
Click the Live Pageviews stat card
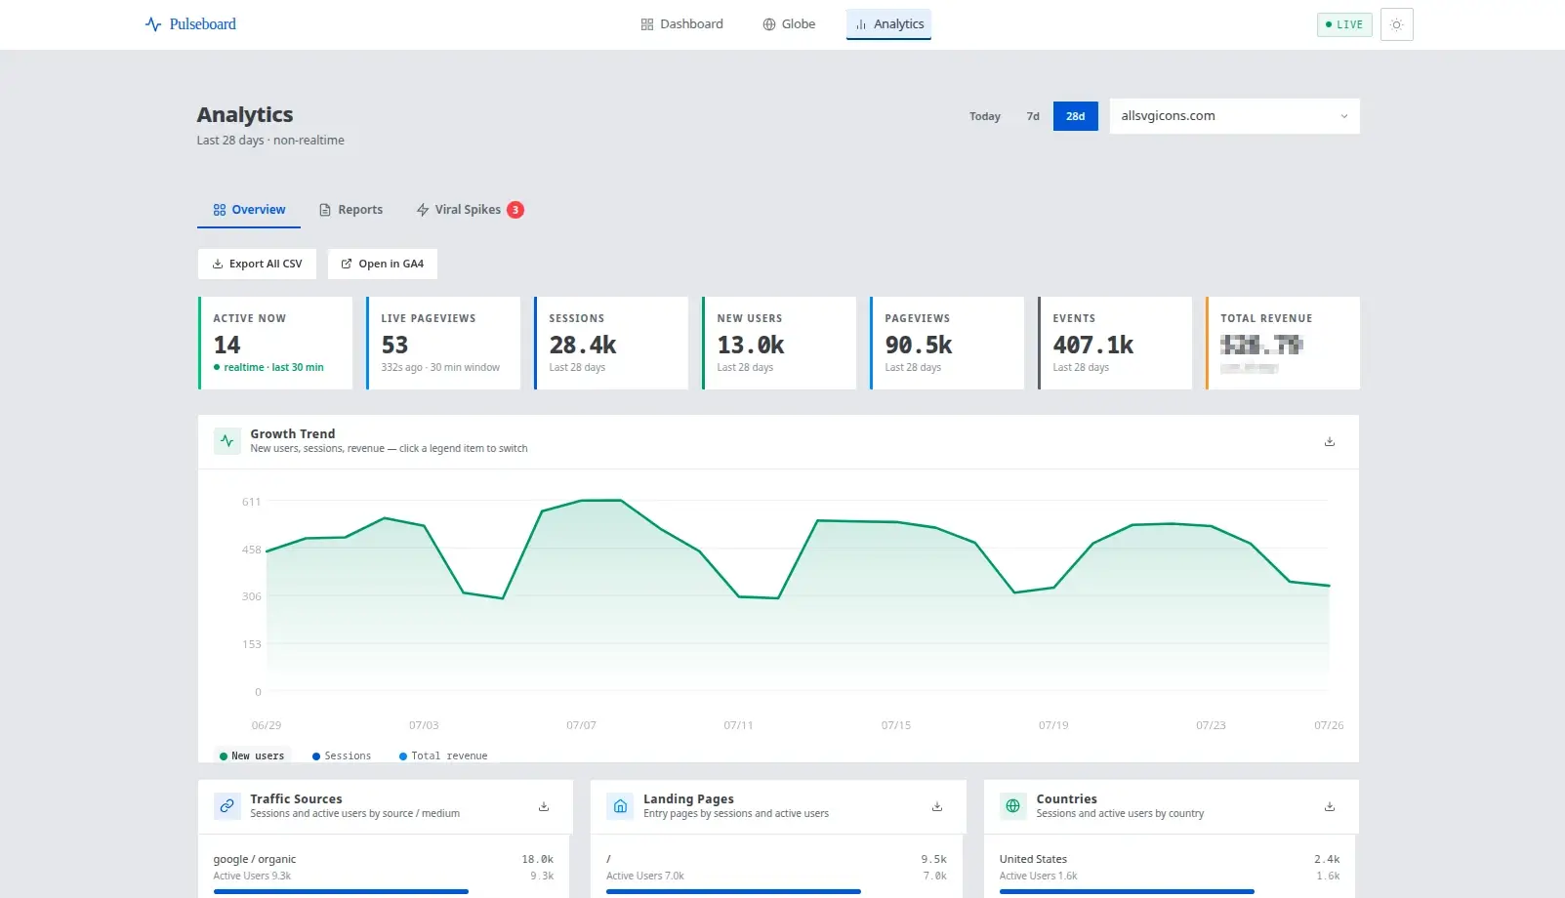[443, 343]
